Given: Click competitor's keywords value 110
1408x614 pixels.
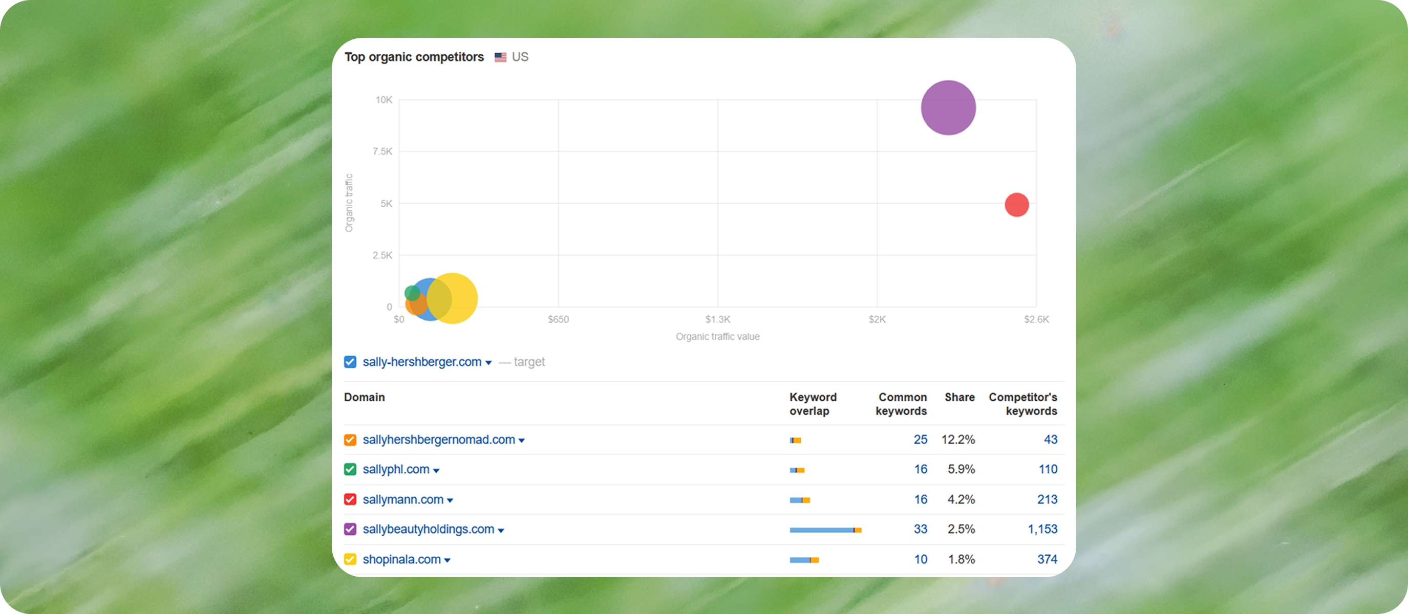Looking at the screenshot, I should (x=1048, y=469).
